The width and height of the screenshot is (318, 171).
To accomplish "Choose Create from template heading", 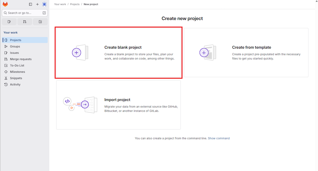I will 252,47.
